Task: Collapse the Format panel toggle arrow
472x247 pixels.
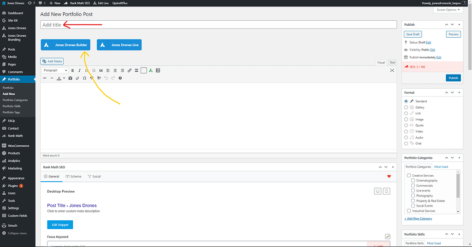Action: [459, 92]
